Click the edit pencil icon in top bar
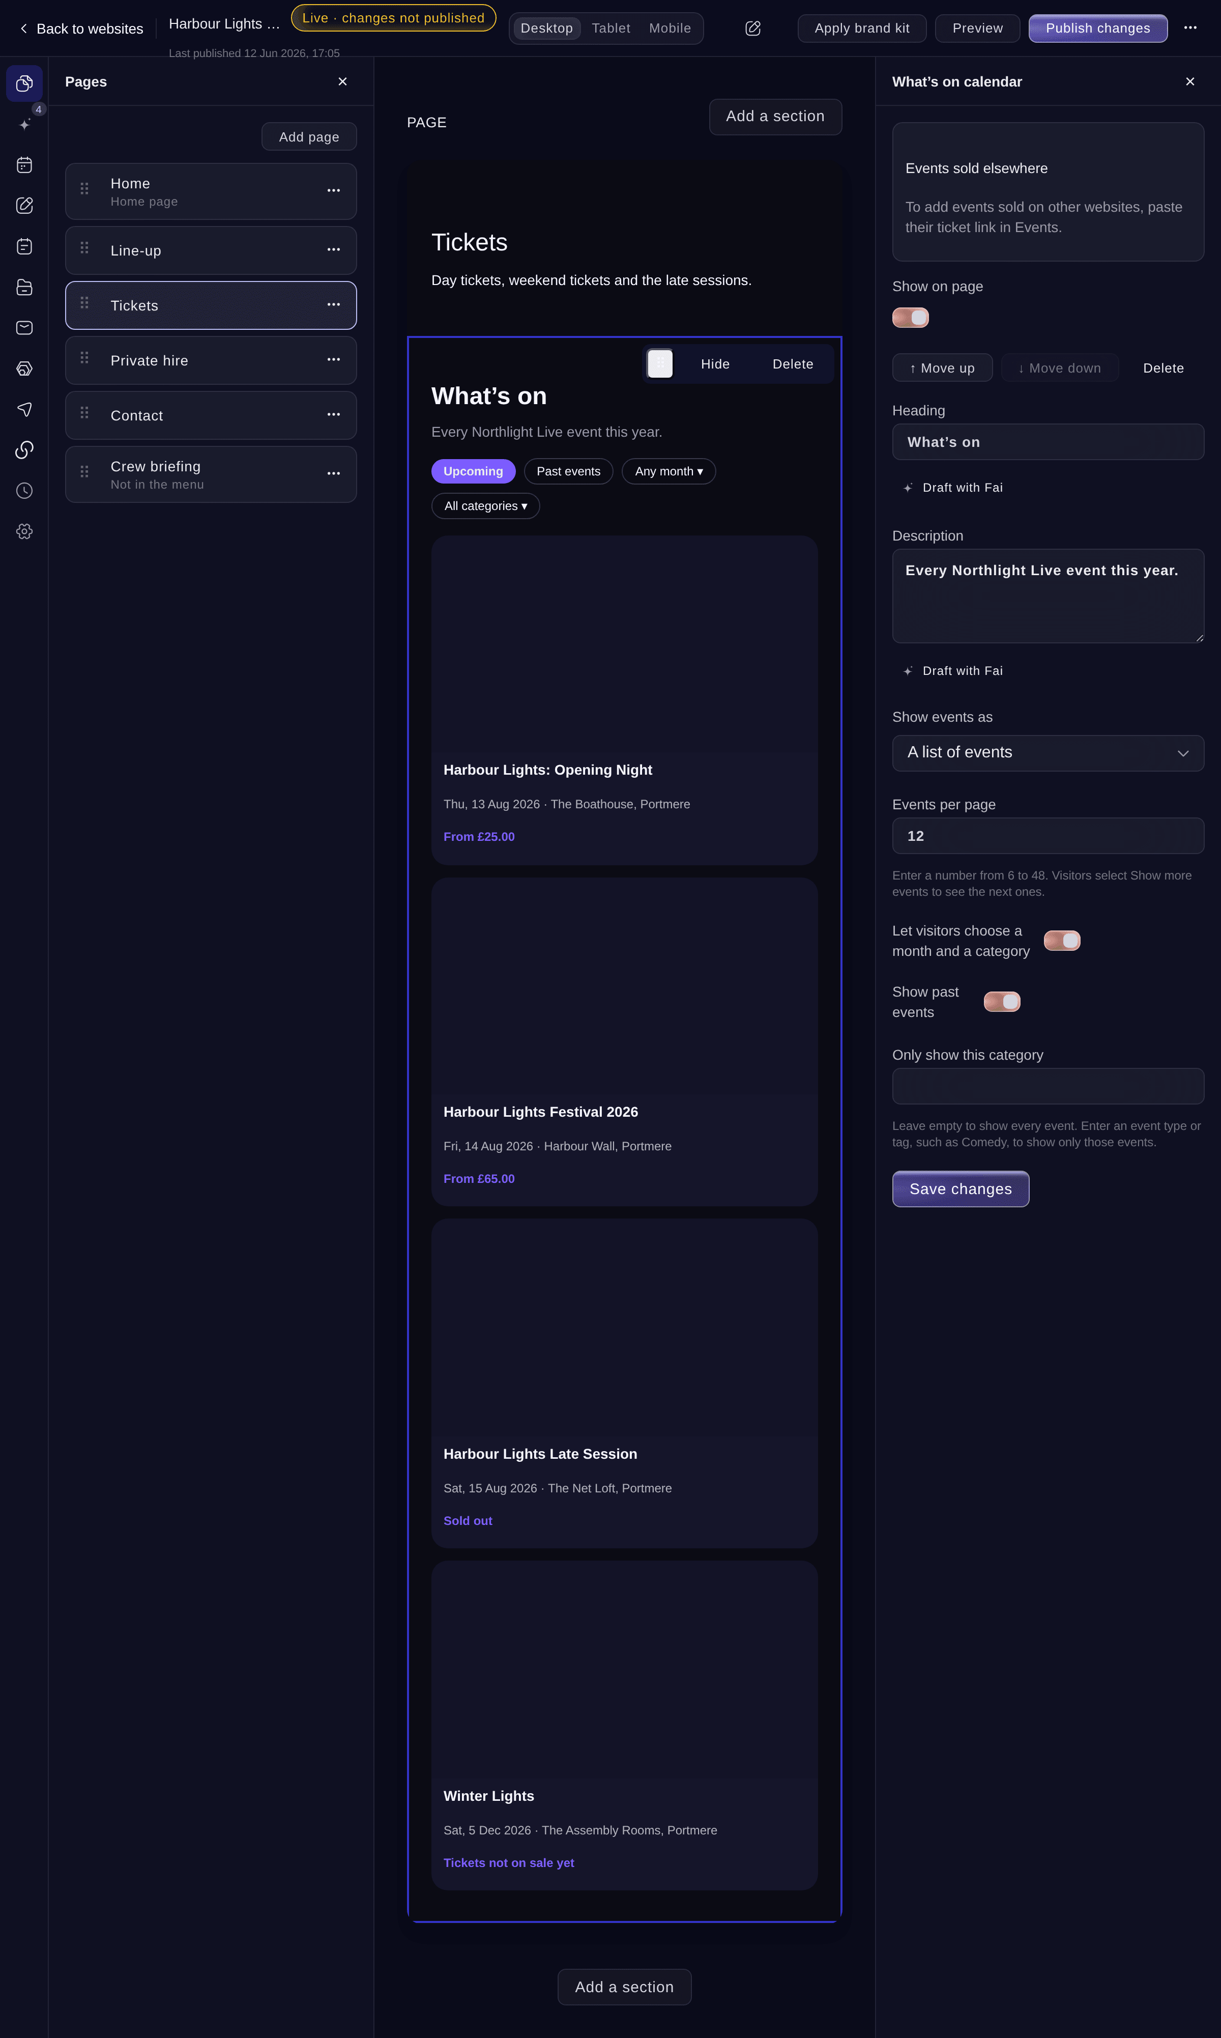1221x2038 pixels. coord(753,28)
